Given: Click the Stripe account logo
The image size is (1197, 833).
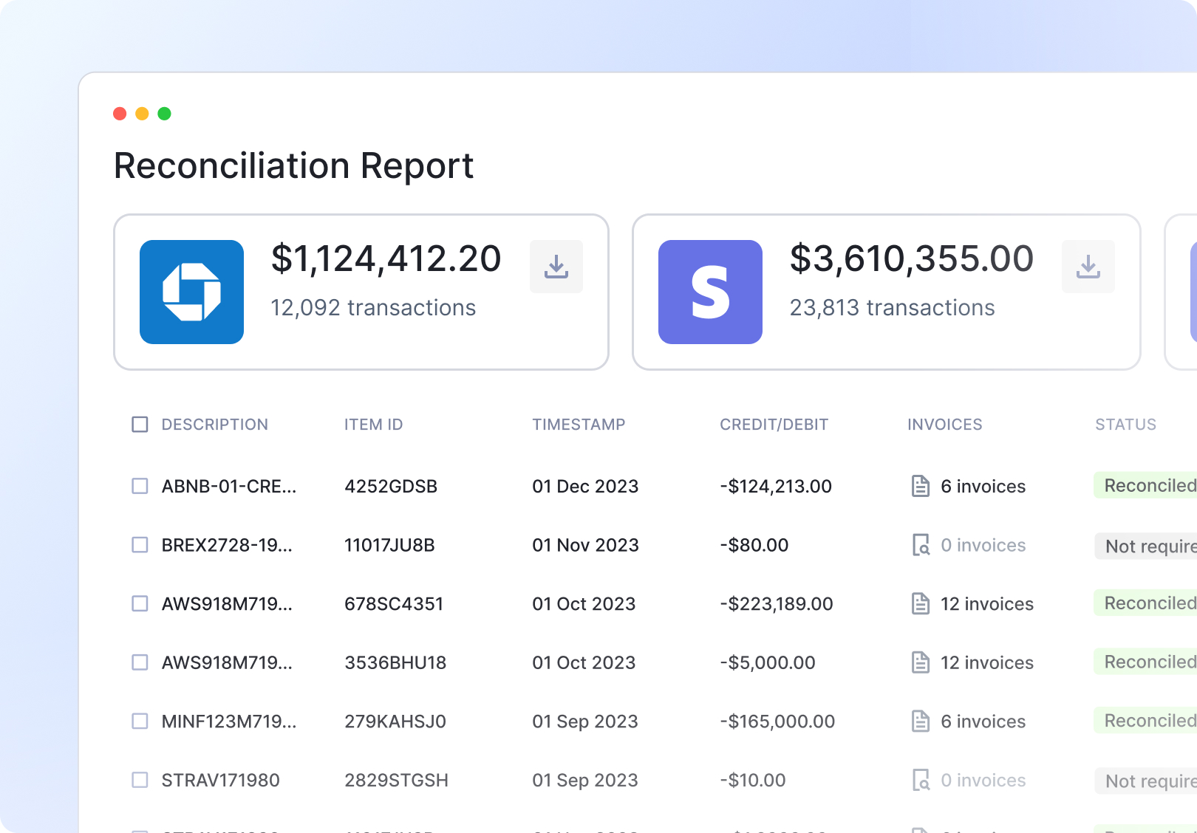Looking at the screenshot, I should 709,292.
